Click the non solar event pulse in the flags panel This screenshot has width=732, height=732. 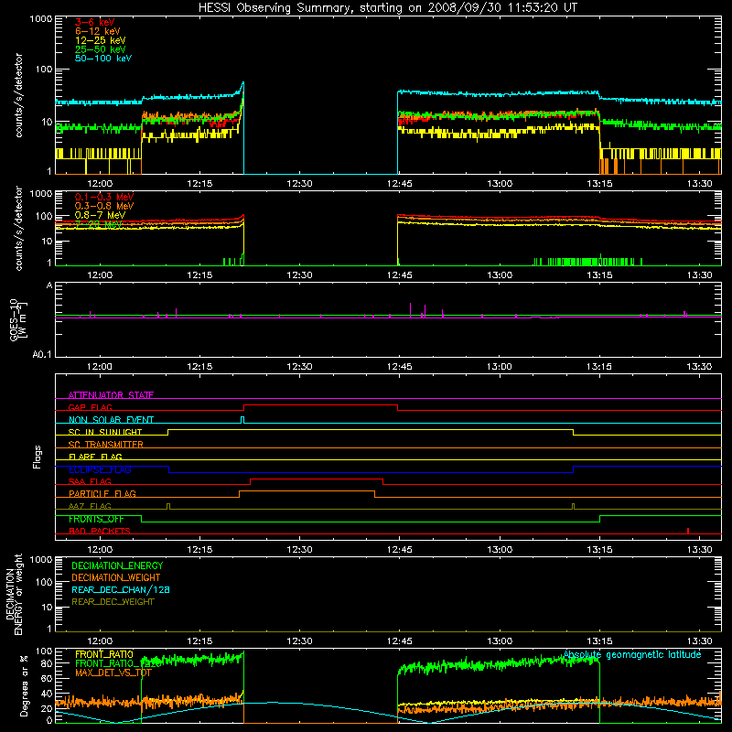point(242,420)
